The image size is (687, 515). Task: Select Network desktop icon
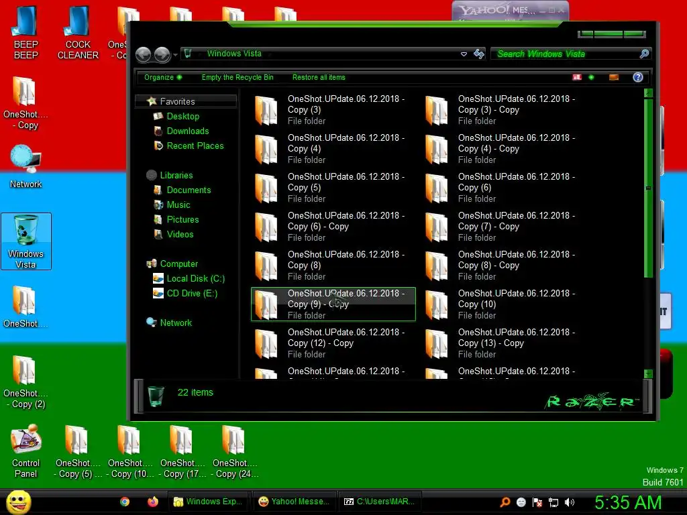pyautogui.click(x=26, y=167)
